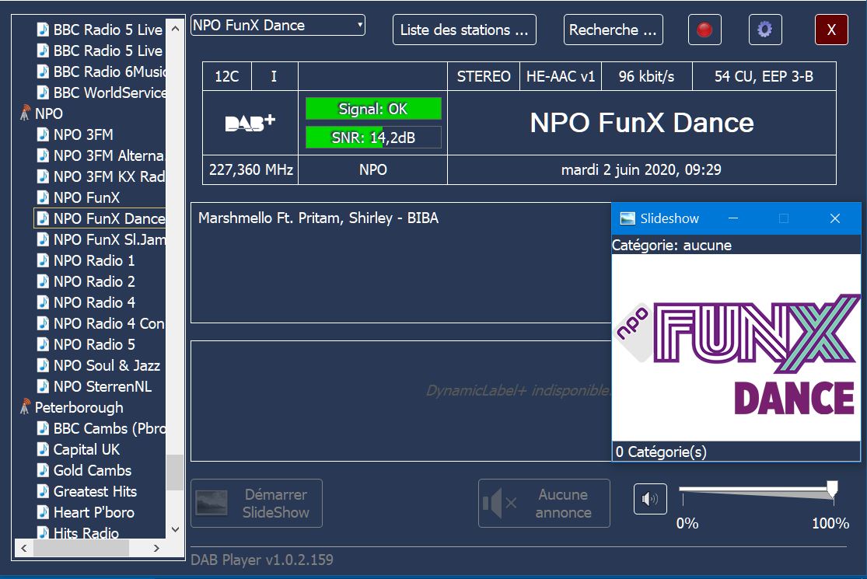Viewport: 867px width, 579px height.
Task: Click the STEREO mode cell
Action: coord(483,76)
